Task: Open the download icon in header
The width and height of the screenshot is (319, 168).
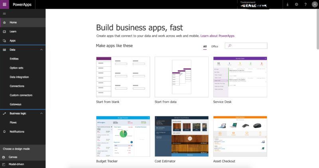Action: tap(287, 4)
